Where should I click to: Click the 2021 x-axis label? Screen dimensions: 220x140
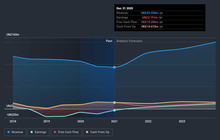(114, 121)
